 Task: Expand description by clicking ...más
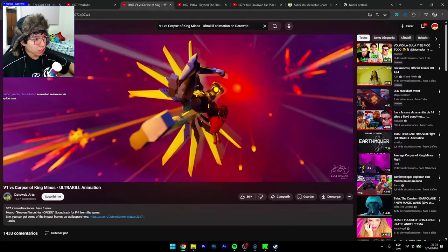coord(10,221)
